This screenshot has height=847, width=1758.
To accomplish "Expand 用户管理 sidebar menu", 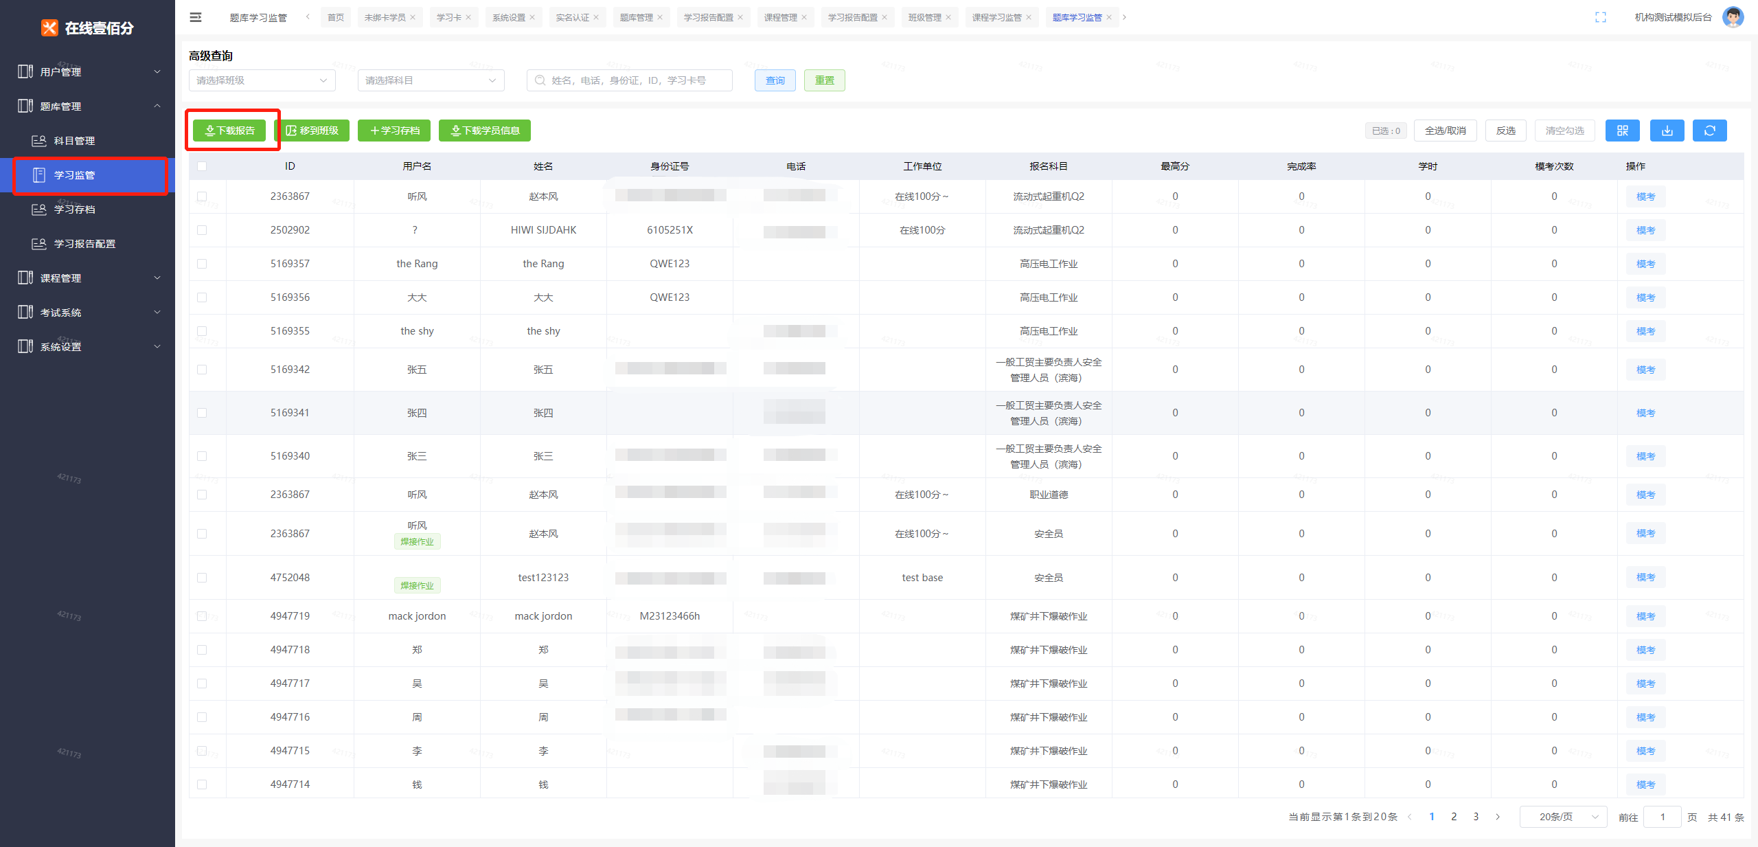I will click(x=87, y=71).
